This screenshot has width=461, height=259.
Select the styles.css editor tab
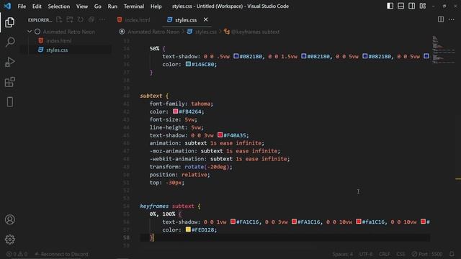click(186, 19)
